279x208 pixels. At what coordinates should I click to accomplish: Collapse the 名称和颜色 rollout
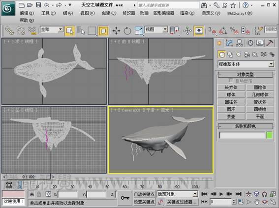pyautogui.click(x=246, y=126)
